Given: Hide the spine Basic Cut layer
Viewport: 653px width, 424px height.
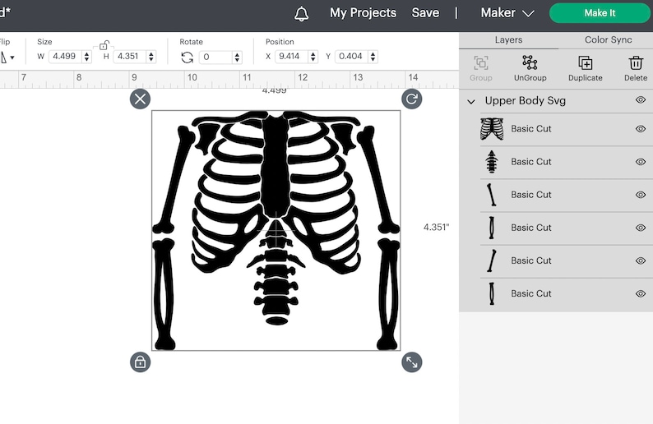Looking at the screenshot, I should pyautogui.click(x=641, y=162).
